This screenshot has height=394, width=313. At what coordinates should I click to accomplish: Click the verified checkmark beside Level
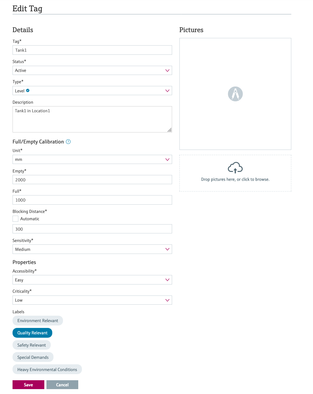tap(28, 91)
